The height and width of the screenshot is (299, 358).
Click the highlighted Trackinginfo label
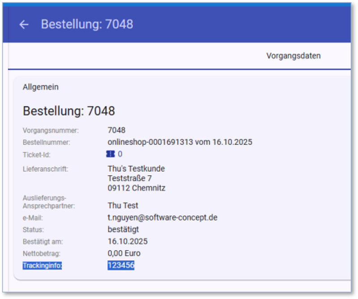tap(43, 266)
